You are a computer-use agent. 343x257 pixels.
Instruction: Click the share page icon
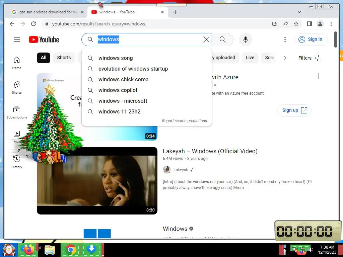[x=285, y=24]
